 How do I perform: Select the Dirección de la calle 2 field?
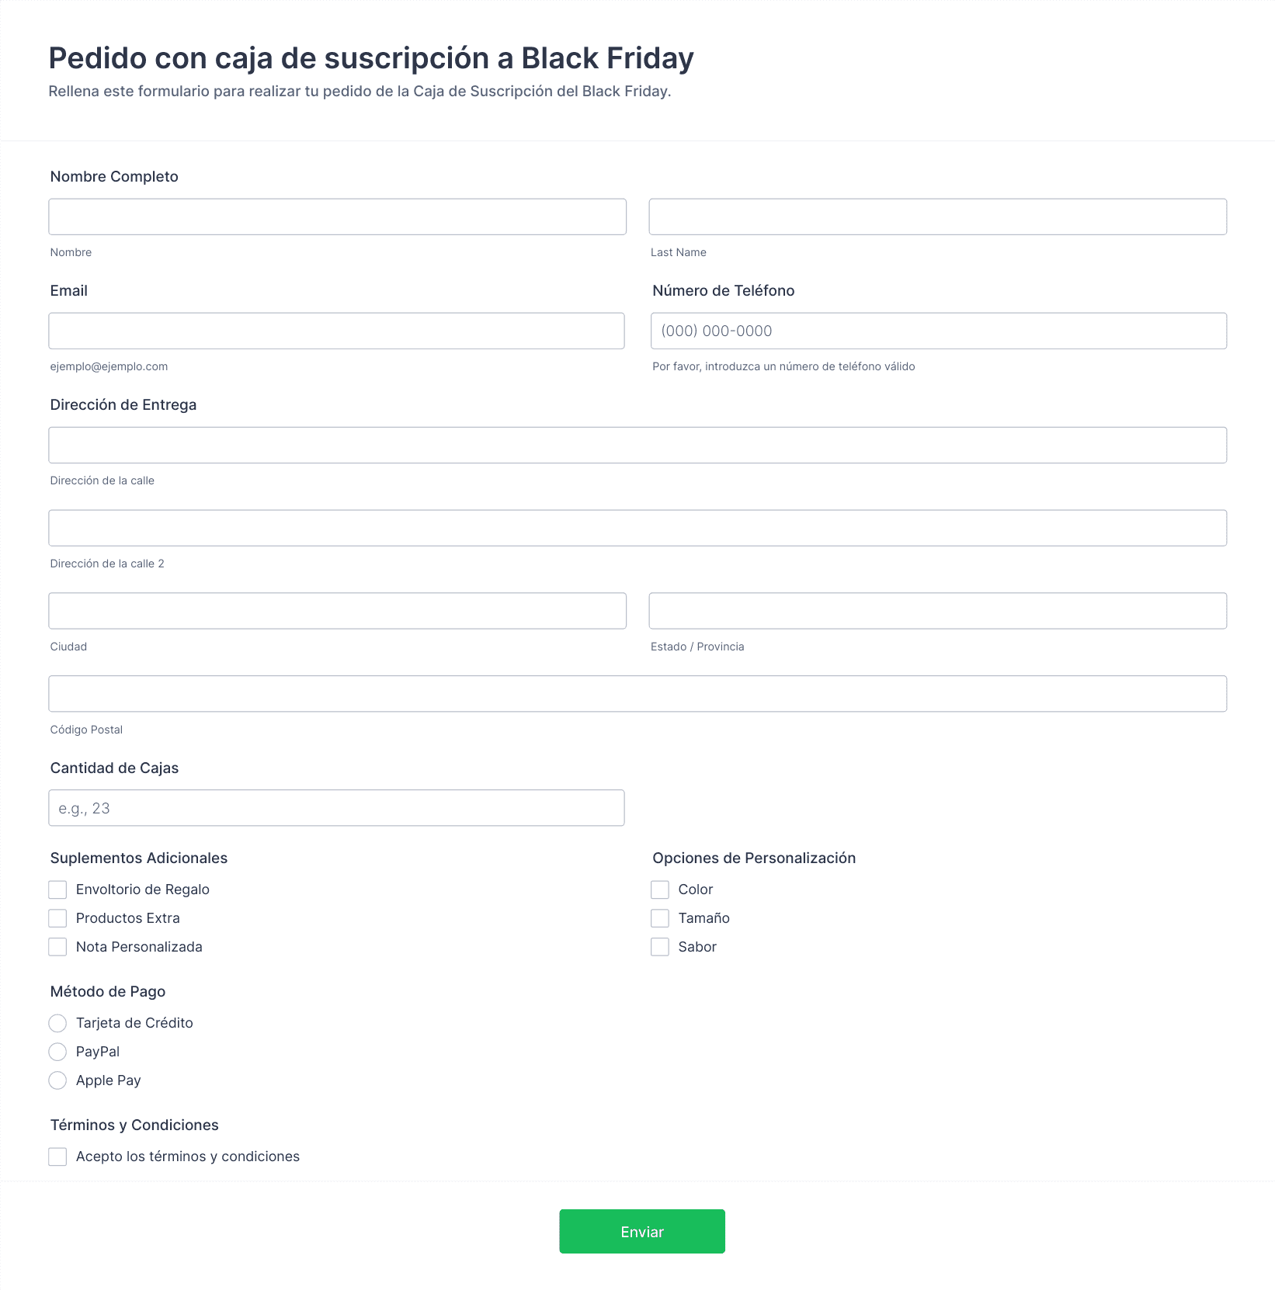click(637, 528)
